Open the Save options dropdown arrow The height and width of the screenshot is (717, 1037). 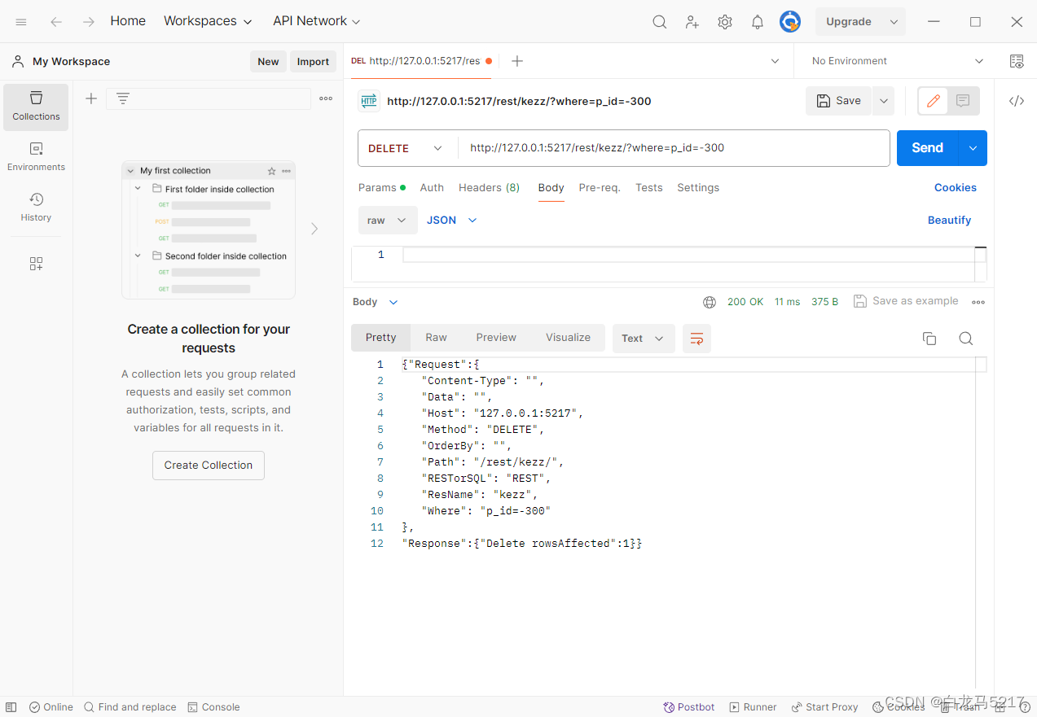click(x=884, y=101)
